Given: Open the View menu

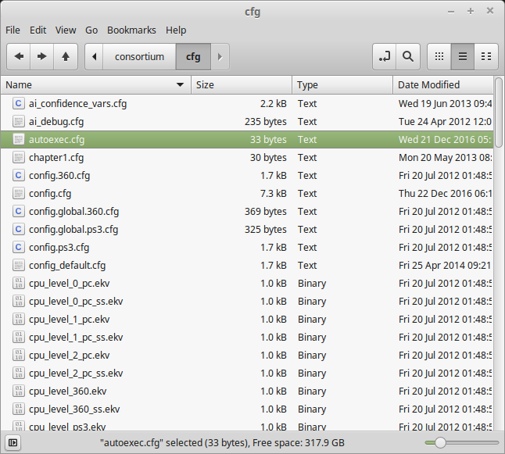Looking at the screenshot, I should point(66,30).
